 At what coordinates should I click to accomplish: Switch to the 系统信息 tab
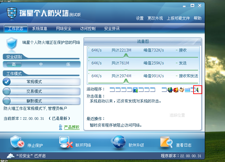(39, 29)
